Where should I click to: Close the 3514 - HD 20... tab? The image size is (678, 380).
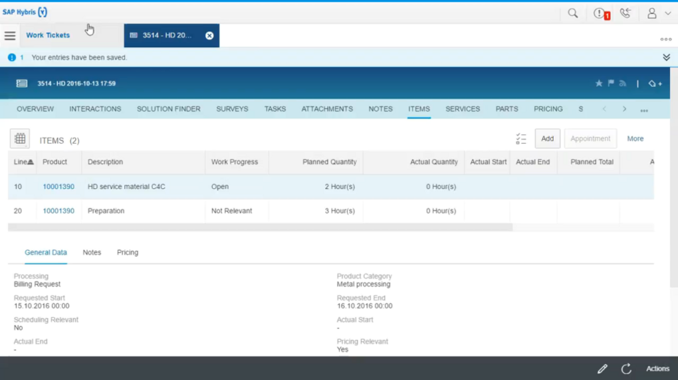tap(209, 36)
